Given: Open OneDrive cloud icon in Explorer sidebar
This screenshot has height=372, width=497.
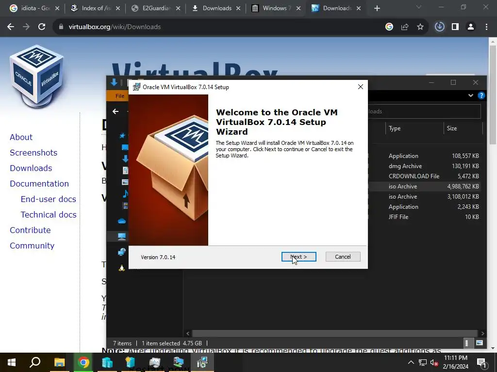Looking at the screenshot, I should [122, 221].
